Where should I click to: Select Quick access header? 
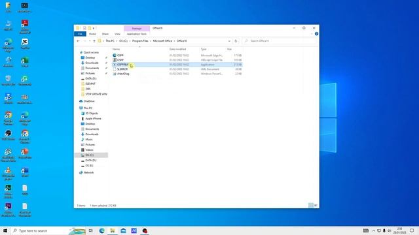click(91, 52)
